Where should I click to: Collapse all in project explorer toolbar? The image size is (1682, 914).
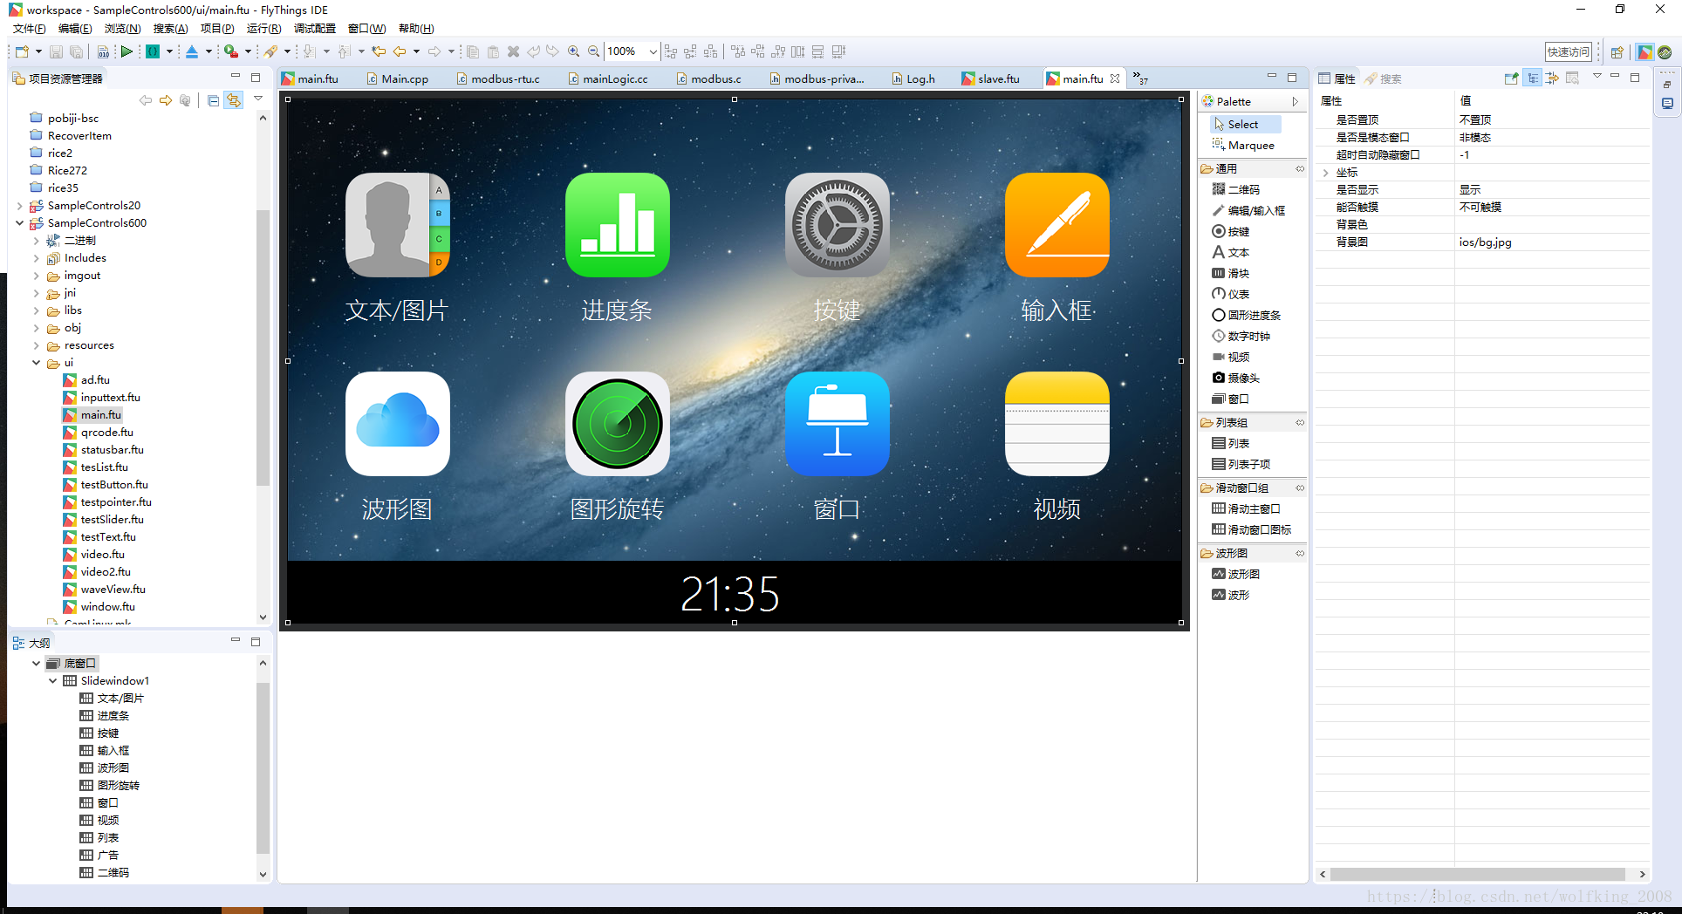[x=213, y=100]
